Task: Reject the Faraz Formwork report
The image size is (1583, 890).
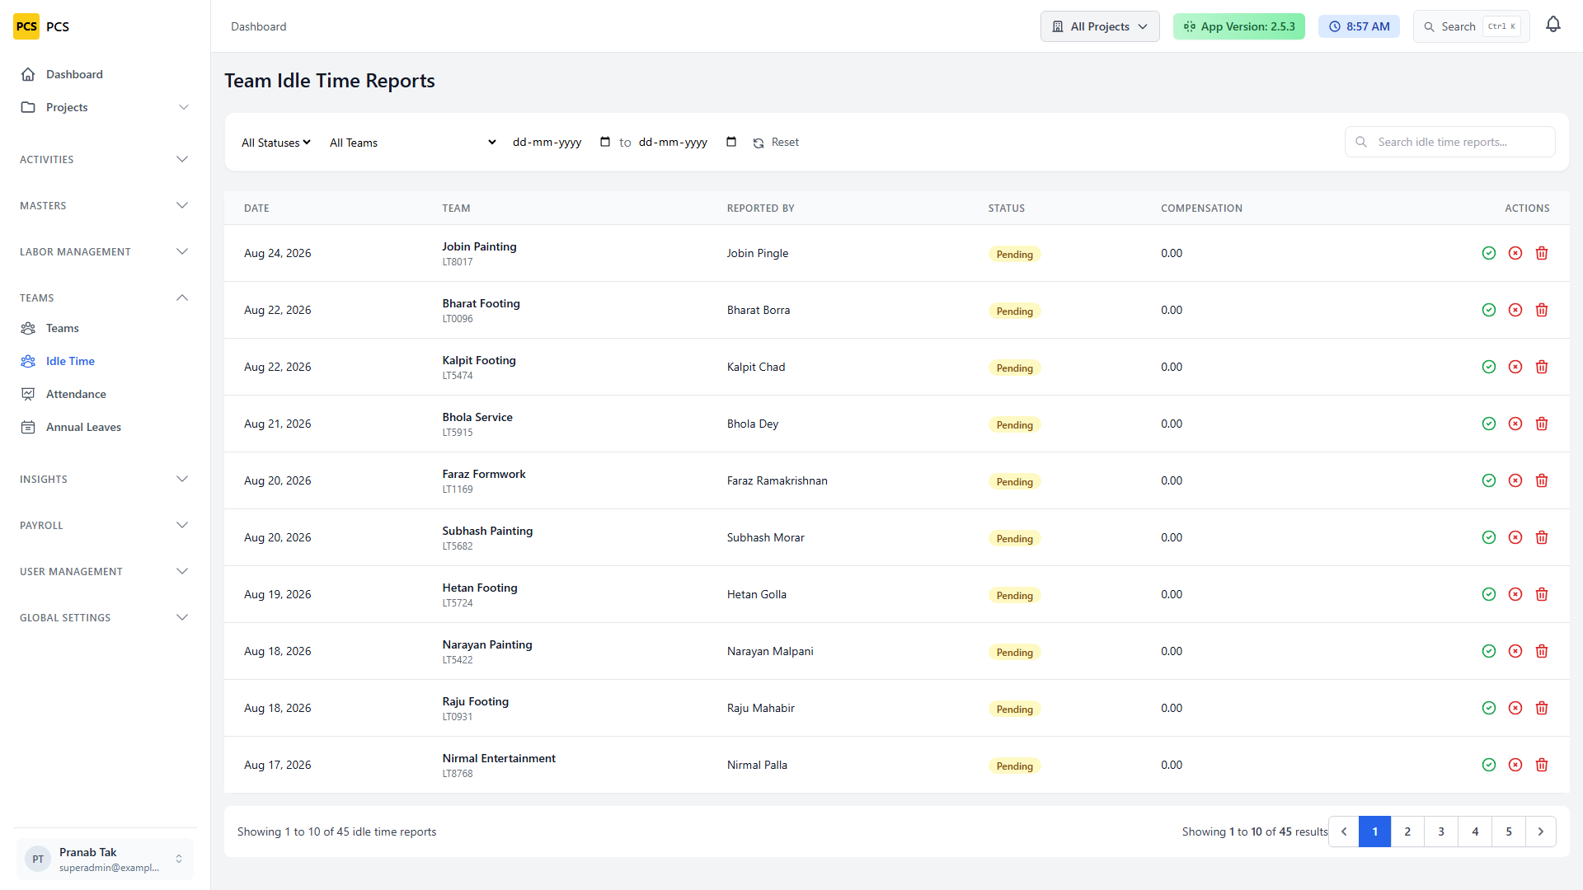Action: (x=1515, y=480)
